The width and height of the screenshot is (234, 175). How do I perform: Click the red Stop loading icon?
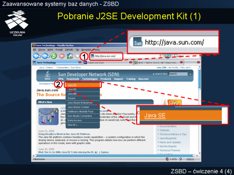62,56
